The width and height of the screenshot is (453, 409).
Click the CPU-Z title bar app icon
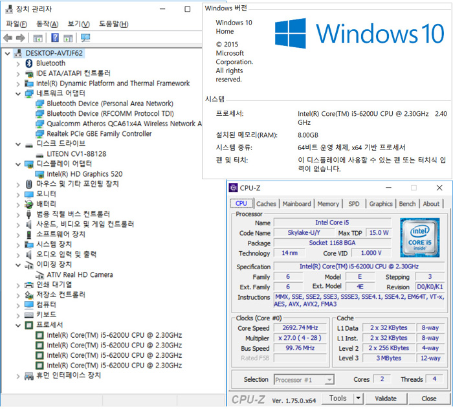233,188
